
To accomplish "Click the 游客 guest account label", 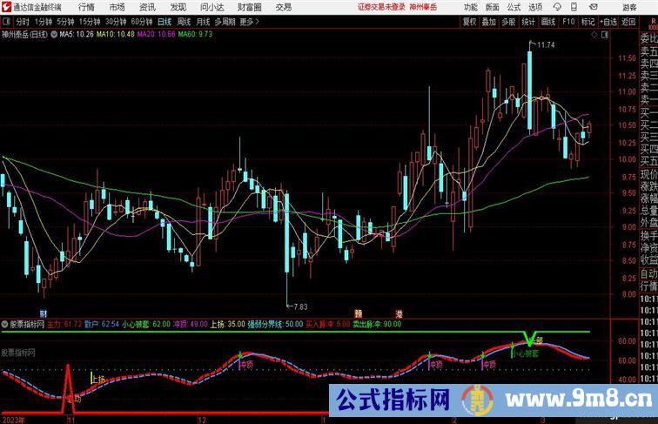I will pos(629,8).
